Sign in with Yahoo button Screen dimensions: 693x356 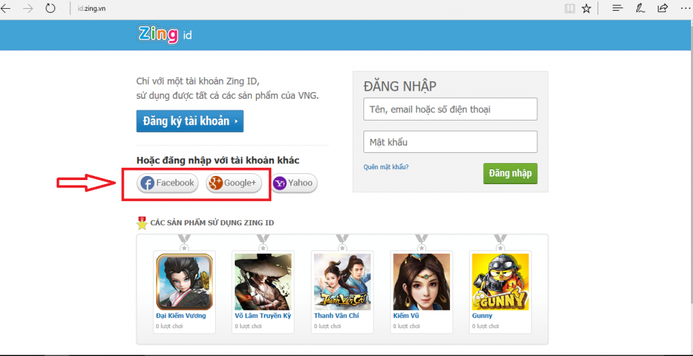coord(294,183)
